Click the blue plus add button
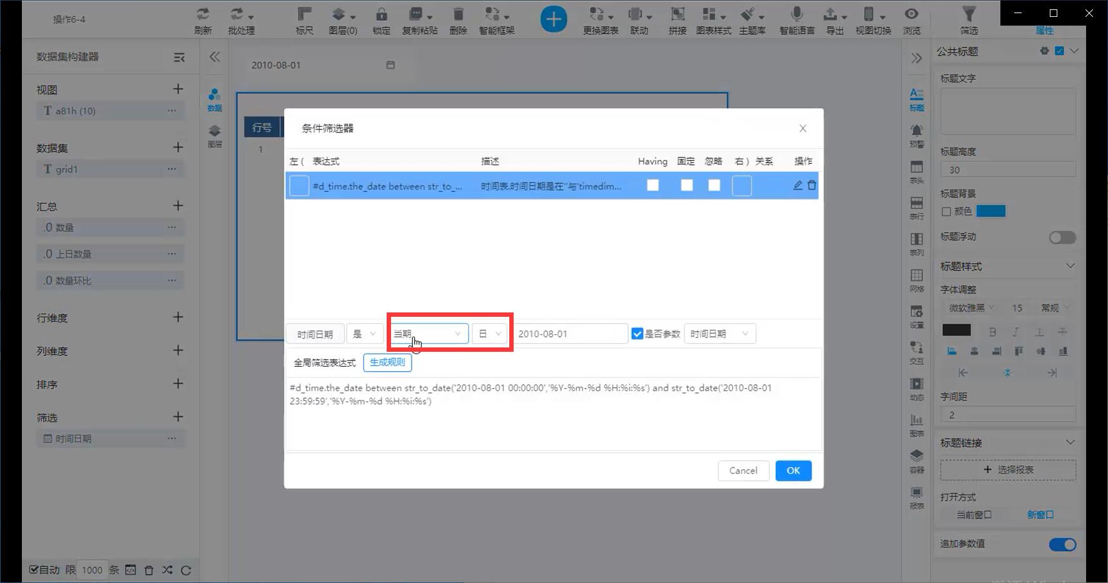The height and width of the screenshot is (583, 1108). (x=554, y=19)
